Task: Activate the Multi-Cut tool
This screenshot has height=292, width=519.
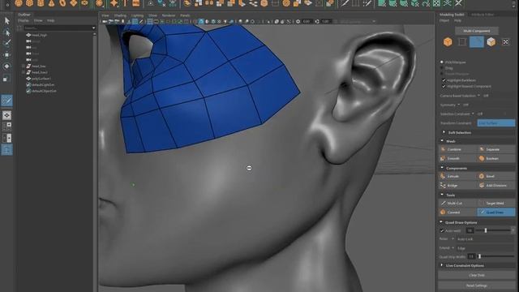Action: [457, 203]
